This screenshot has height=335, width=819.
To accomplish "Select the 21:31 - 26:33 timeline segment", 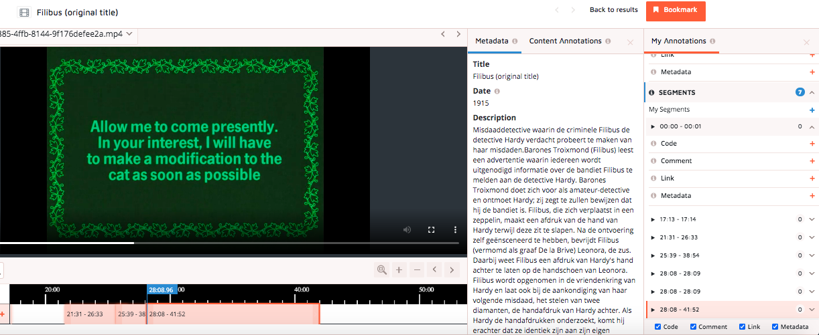I will point(85,314).
